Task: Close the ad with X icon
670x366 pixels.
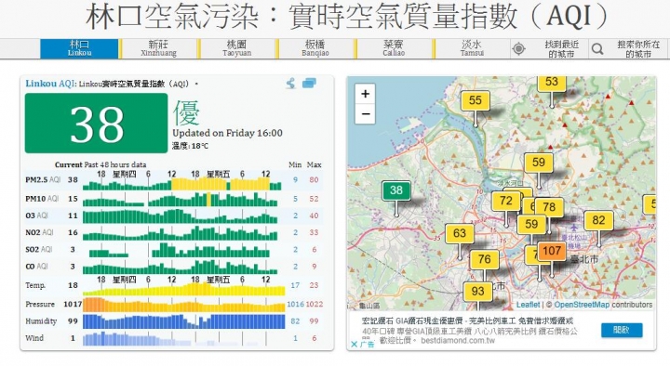Action: pos(354,344)
